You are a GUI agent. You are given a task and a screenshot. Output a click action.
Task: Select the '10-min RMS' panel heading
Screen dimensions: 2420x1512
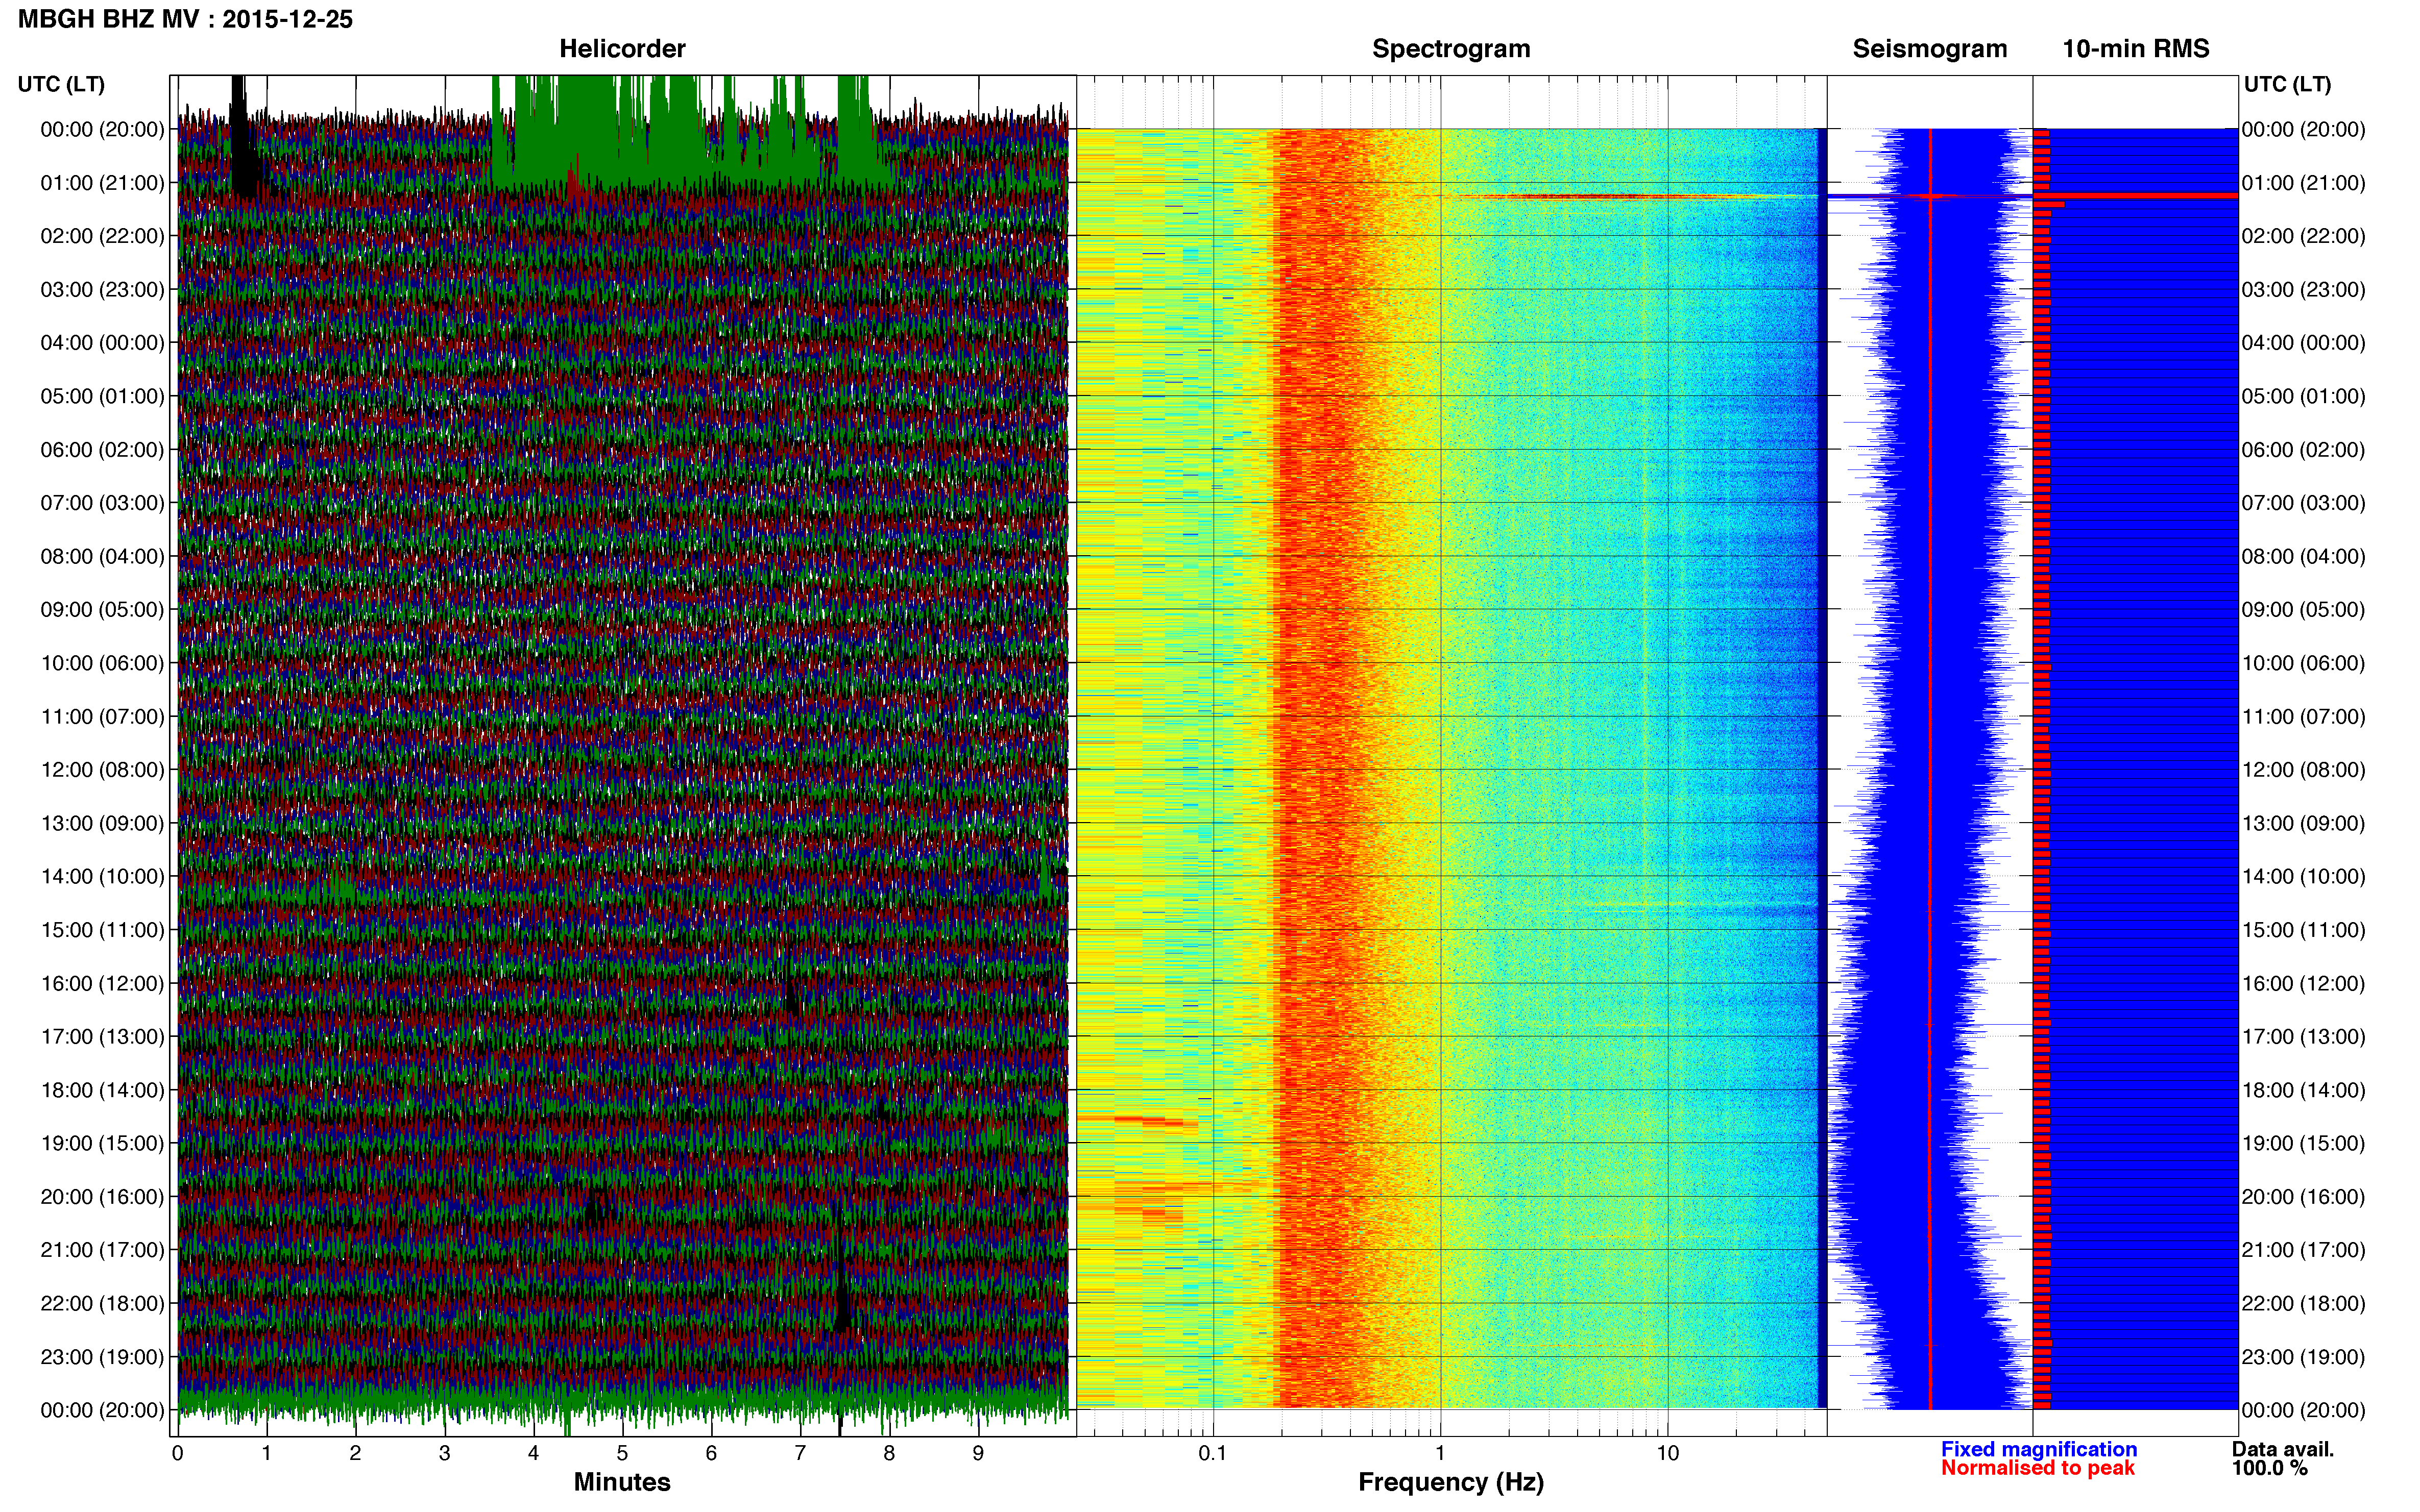(x=2136, y=49)
